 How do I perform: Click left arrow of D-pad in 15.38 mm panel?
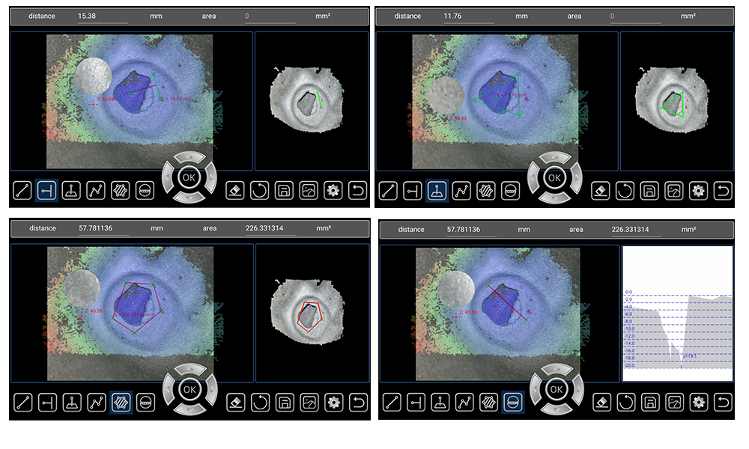(168, 177)
